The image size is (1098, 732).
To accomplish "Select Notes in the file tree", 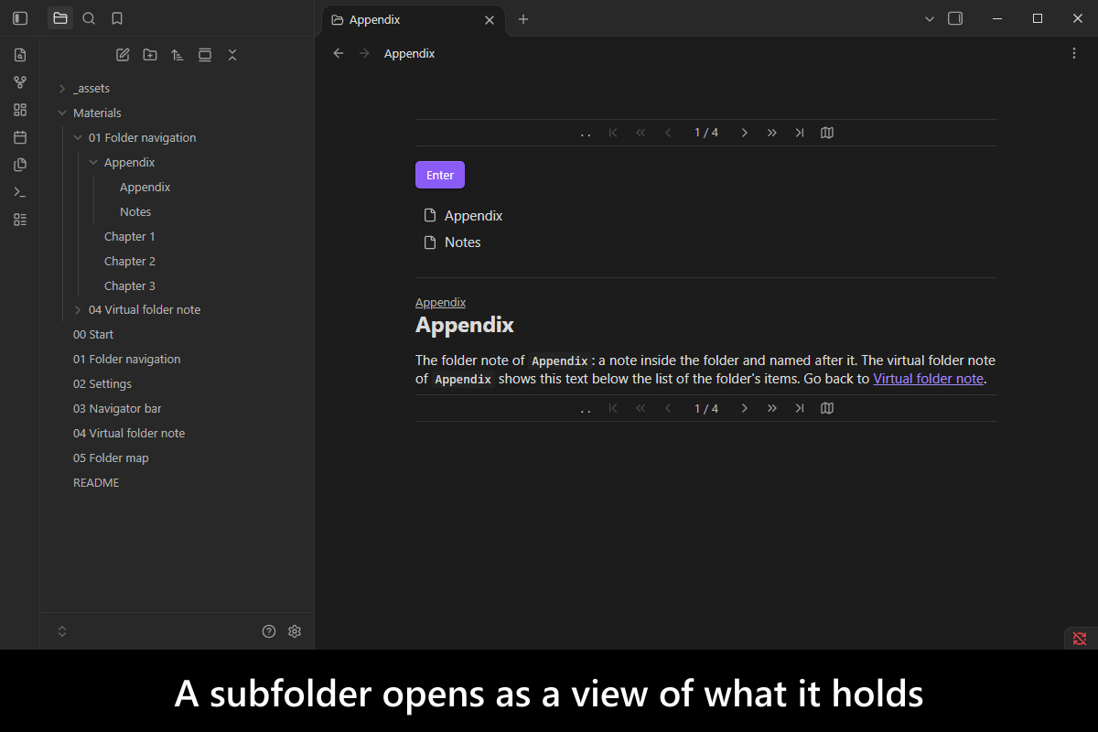I will point(135,212).
